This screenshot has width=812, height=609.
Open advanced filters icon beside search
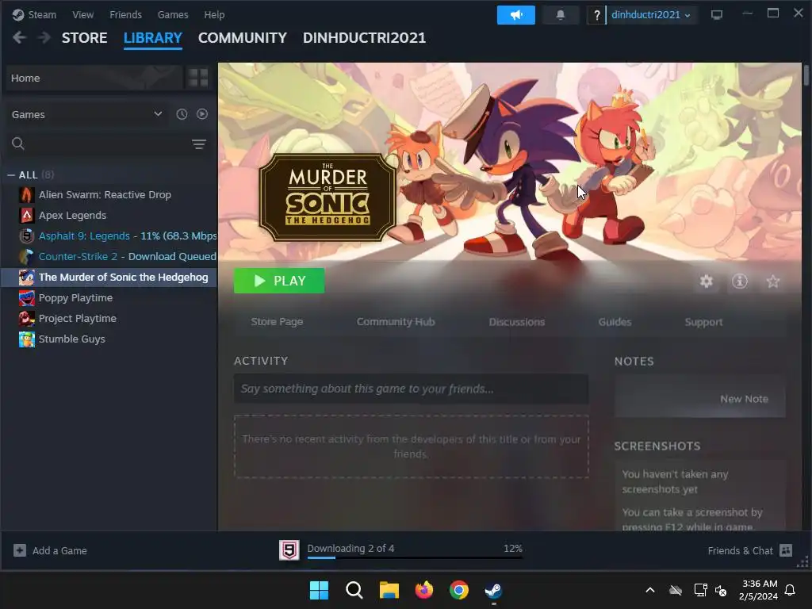(199, 144)
